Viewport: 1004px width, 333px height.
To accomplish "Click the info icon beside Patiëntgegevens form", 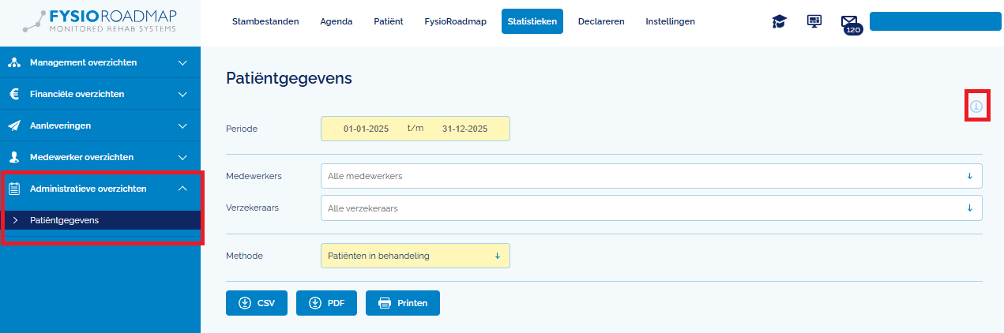I will pos(976,107).
